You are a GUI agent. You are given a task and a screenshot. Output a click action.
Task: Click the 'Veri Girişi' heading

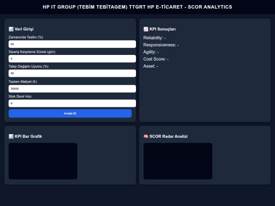[24, 29]
